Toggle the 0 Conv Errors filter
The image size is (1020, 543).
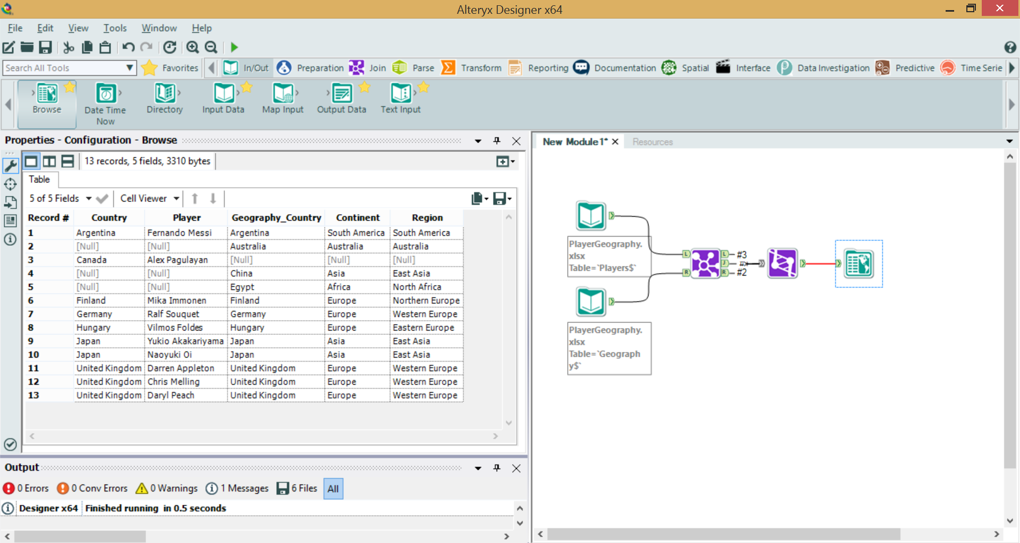92,488
